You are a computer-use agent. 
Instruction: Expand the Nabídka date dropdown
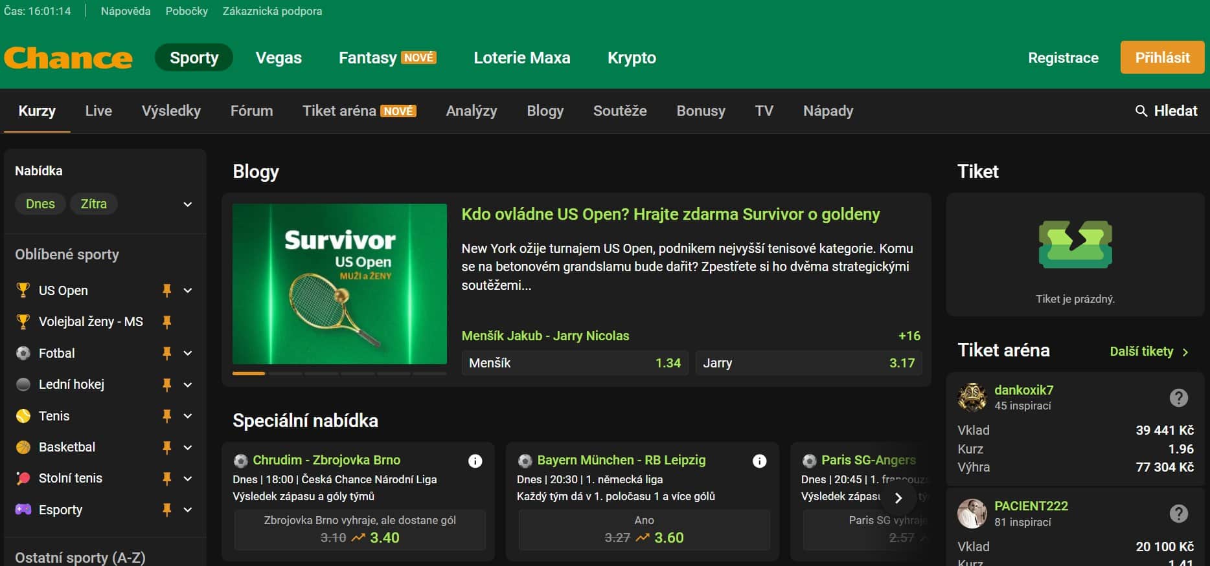coord(188,204)
